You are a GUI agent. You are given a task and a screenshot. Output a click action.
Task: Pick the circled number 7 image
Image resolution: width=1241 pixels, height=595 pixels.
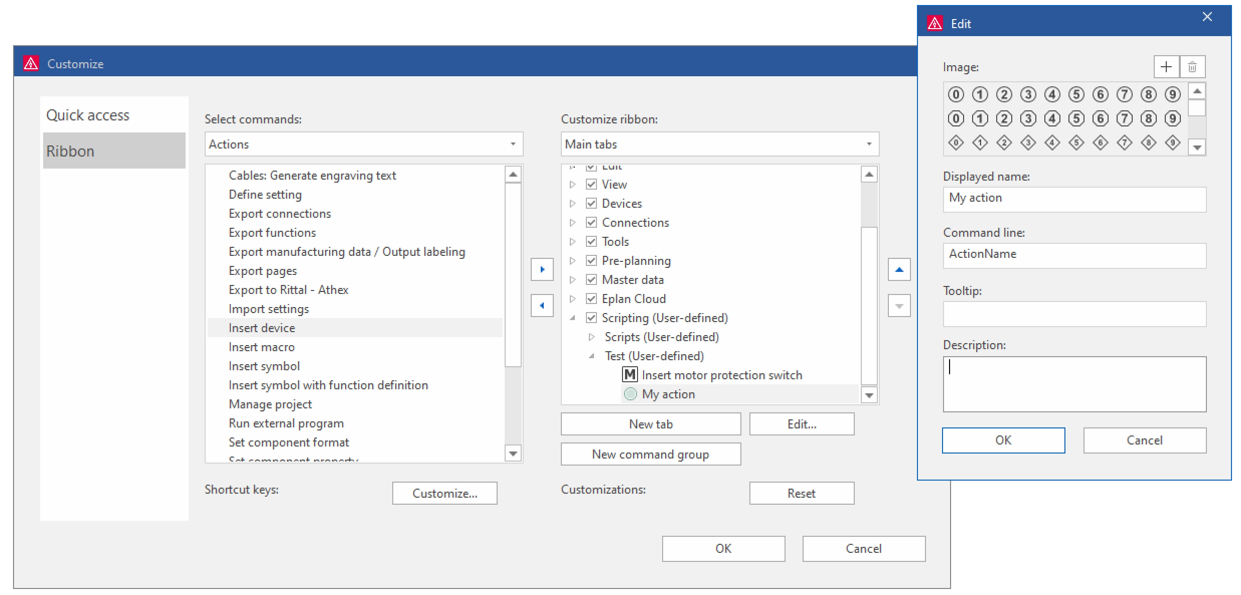[1125, 94]
